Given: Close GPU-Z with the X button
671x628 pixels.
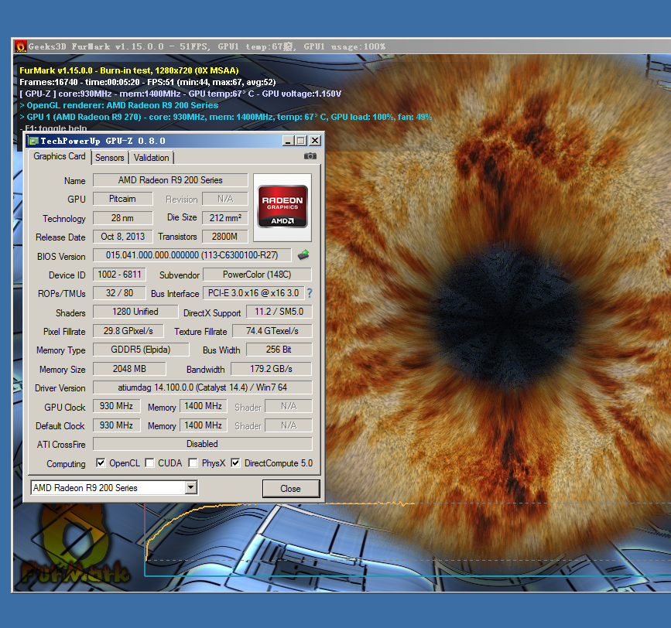Looking at the screenshot, I should click(315, 141).
